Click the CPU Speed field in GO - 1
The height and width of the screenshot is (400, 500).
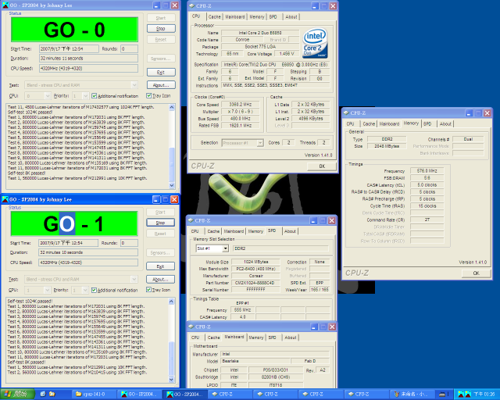[x=88, y=262]
